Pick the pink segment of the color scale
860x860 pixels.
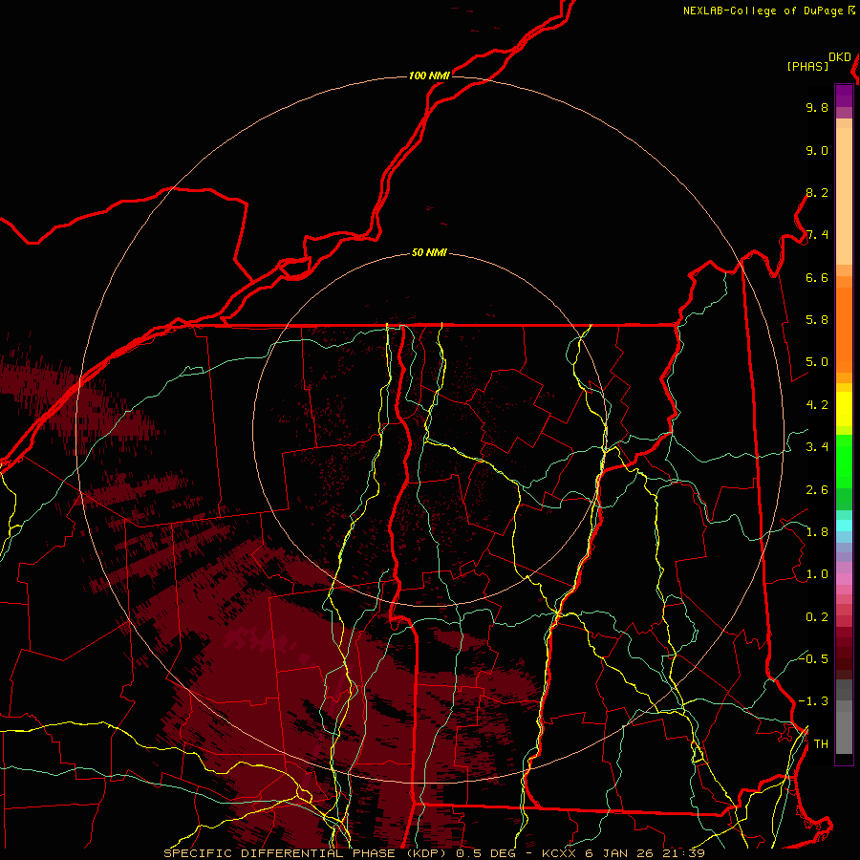(x=844, y=579)
